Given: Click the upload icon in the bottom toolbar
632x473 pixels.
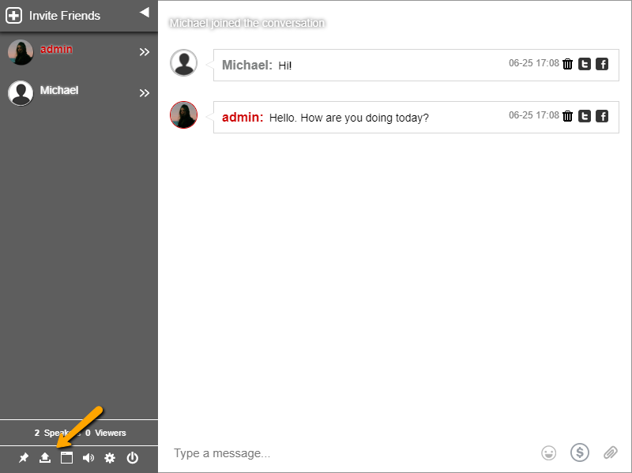Looking at the screenshot, I should 44,458.
